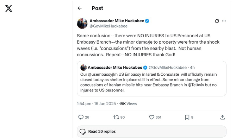
Task: Go back using the left arrow
Action: pos(80,8)
